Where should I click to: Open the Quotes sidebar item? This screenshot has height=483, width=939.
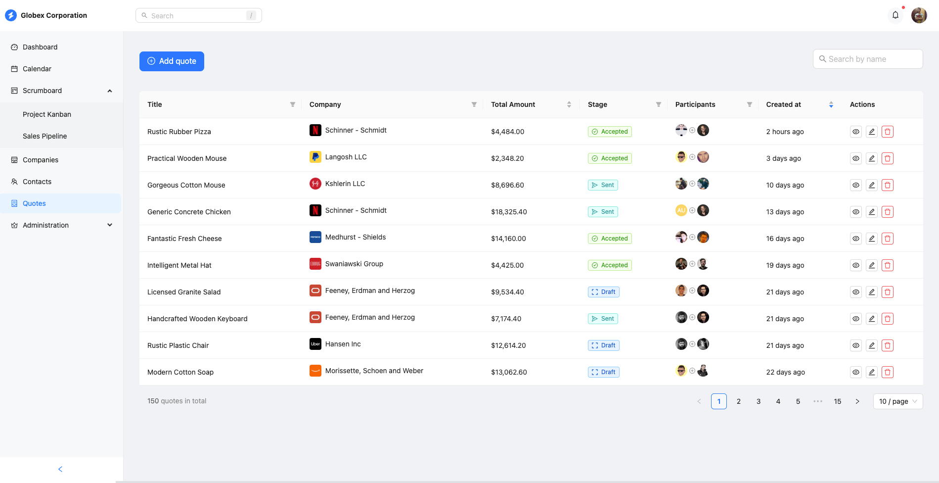(61, 203)
